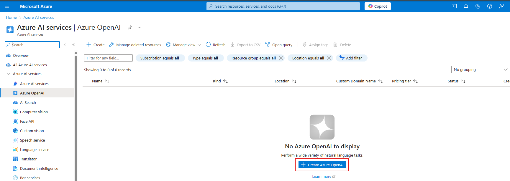The image size is (510, 181).
Task: Click the Azure AI services title icon
Action: tap(10, 30)
